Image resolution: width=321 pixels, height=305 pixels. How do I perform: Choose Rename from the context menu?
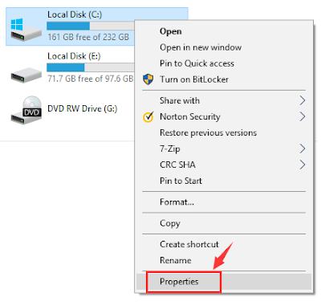click(x=176, y=260)
